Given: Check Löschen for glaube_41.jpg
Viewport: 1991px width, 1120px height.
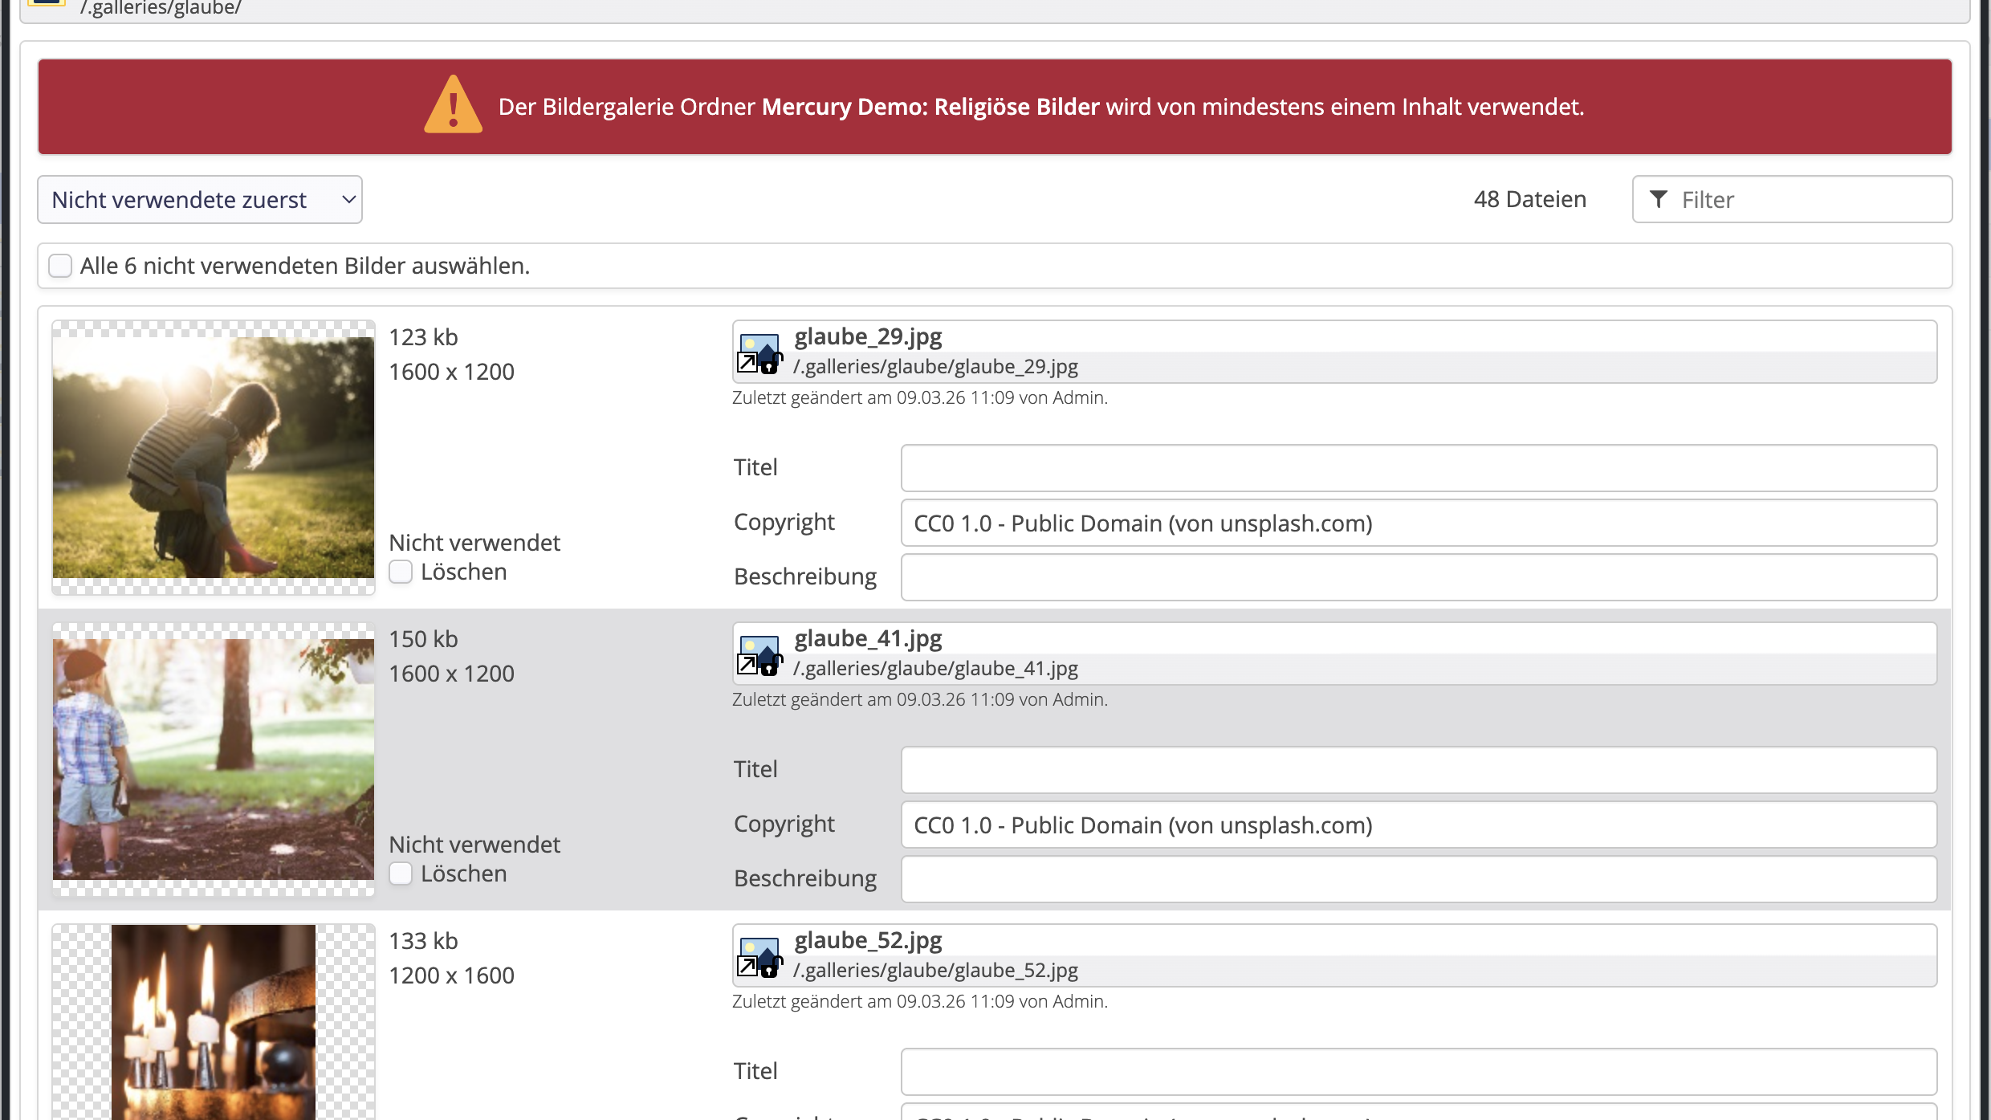Looking at the screenshot, I should tap(401, 874).
